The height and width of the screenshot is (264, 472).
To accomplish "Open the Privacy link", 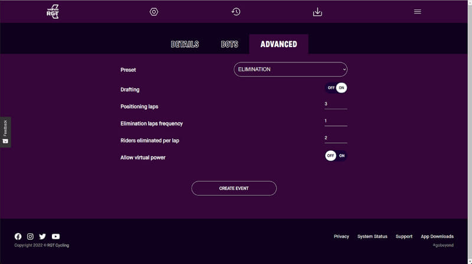I will tap(341, 236).
